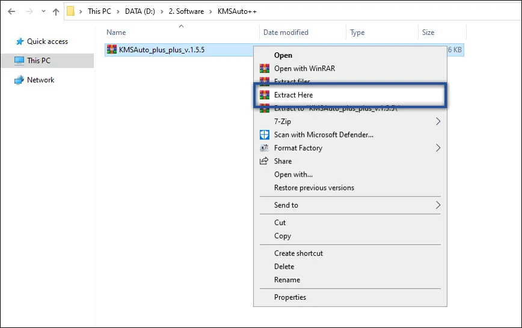Click the WinRAR icon next to Open with WinRAR
The height and width of the screenshot is (328, 522).
click(x=263, y=68)
